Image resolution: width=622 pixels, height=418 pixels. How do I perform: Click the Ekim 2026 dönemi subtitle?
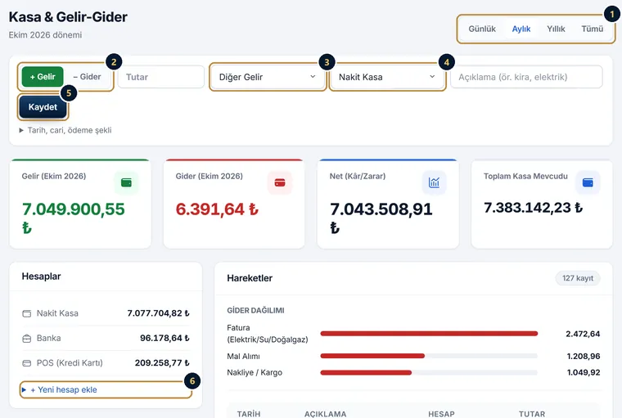tap(45, 35)
